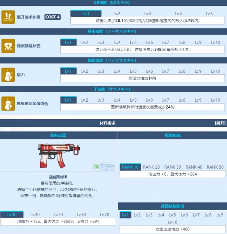227x234 pixels.
Task: Click the 攻击速度增加 1400 value text
Action: point(173,229)
